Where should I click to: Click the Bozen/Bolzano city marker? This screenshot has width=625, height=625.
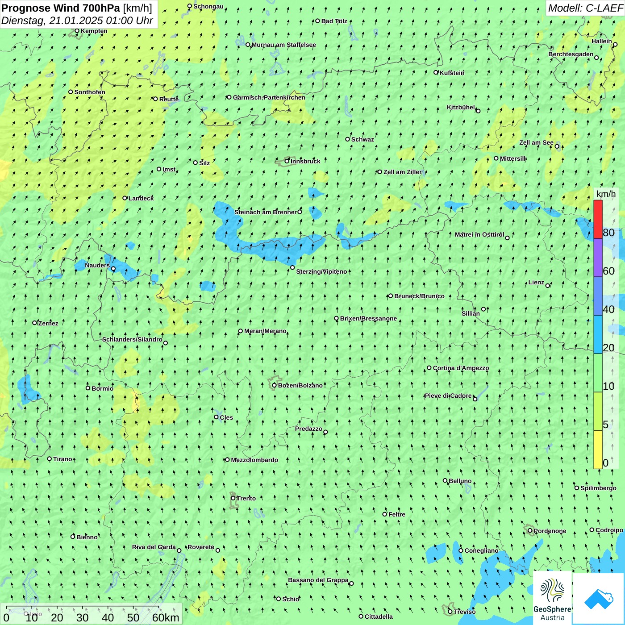[x=274, y=385]
